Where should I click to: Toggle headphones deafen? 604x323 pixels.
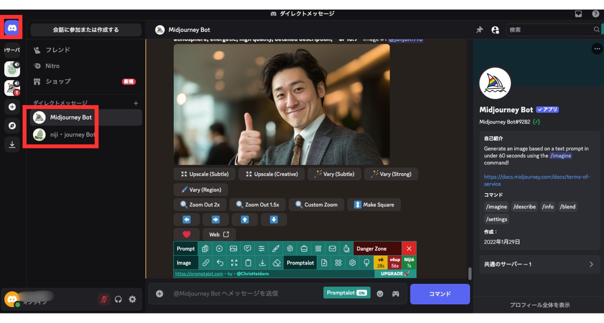pos(118,299)
